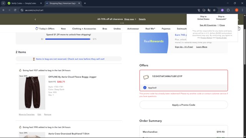Bookmark this page with the star icon
Image resolution: width=246 pixels, height=138 pixels.
point(214,10)
